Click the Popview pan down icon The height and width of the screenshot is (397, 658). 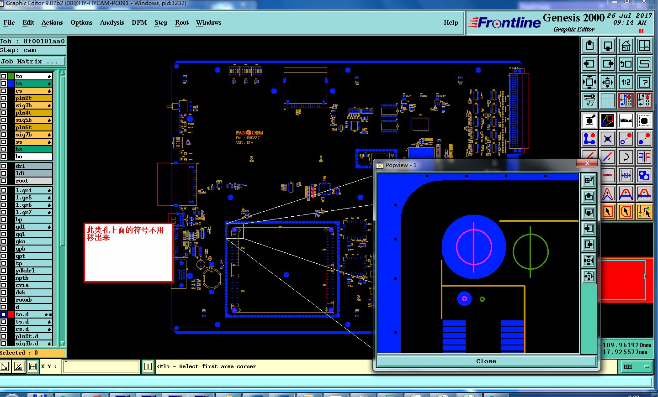coord(589,213)
